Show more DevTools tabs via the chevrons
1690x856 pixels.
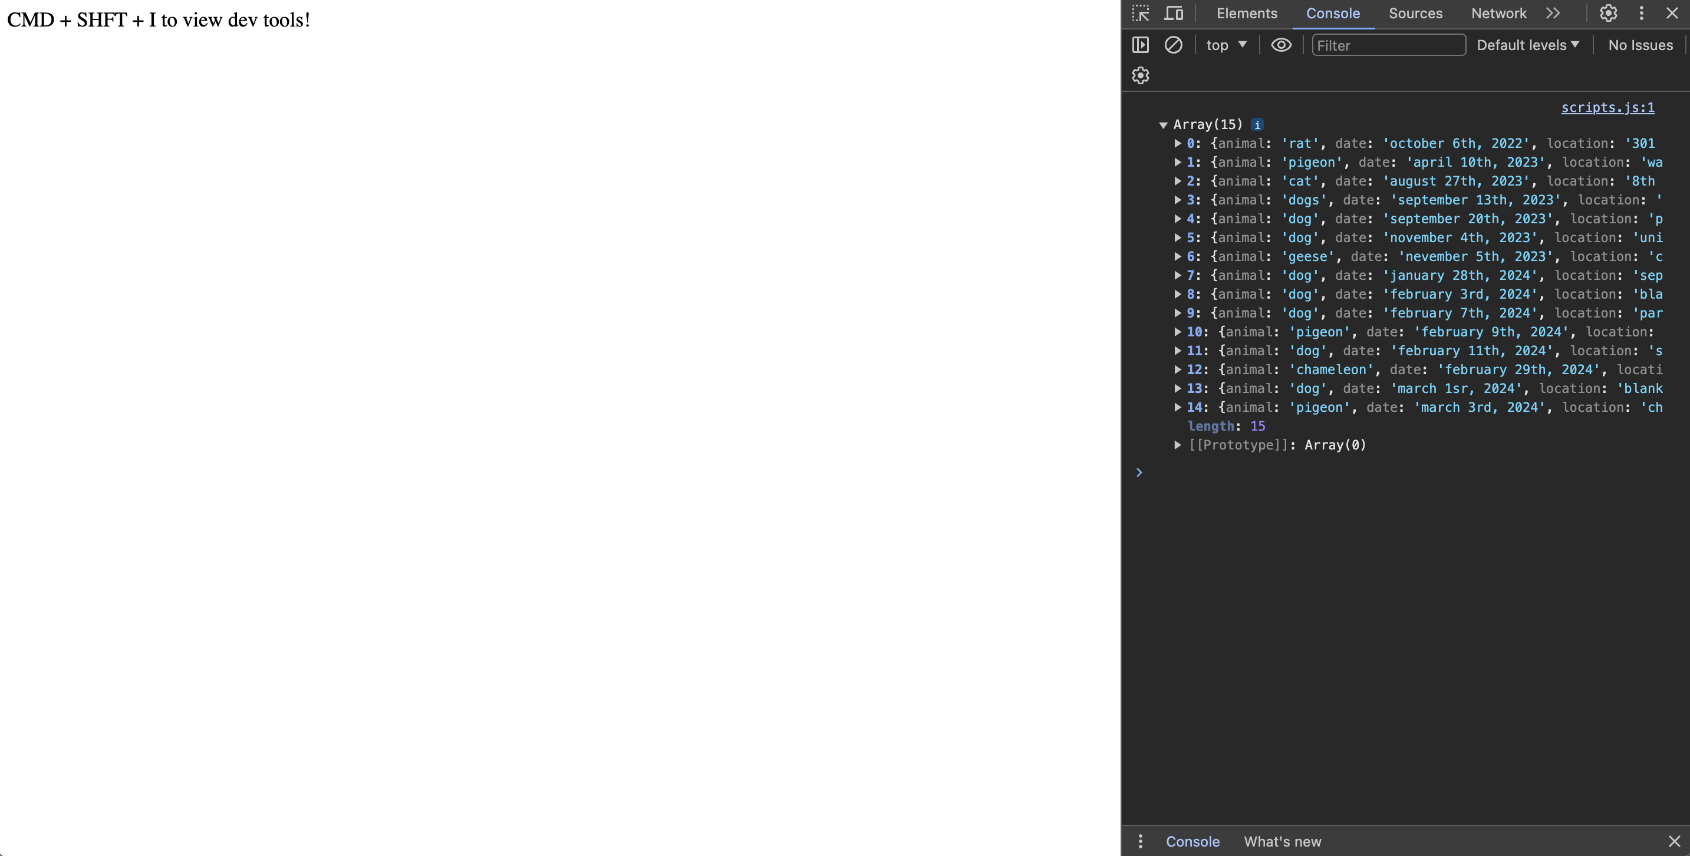coord(1552,13)
